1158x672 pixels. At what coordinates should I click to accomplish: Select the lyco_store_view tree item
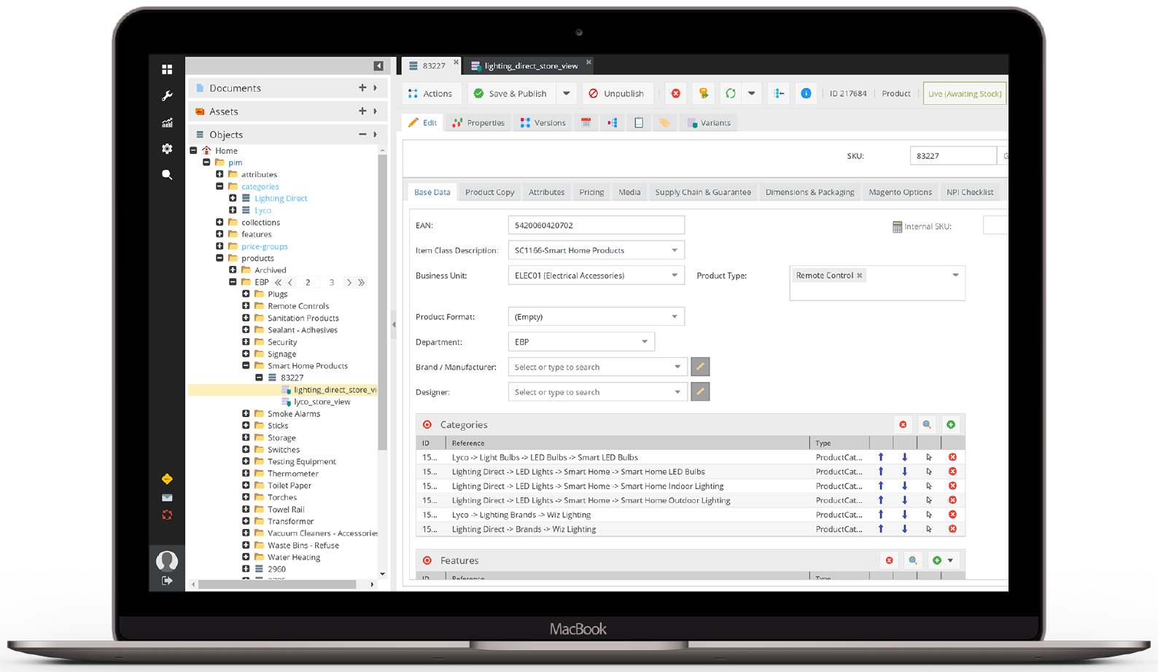tap(322, 402)
